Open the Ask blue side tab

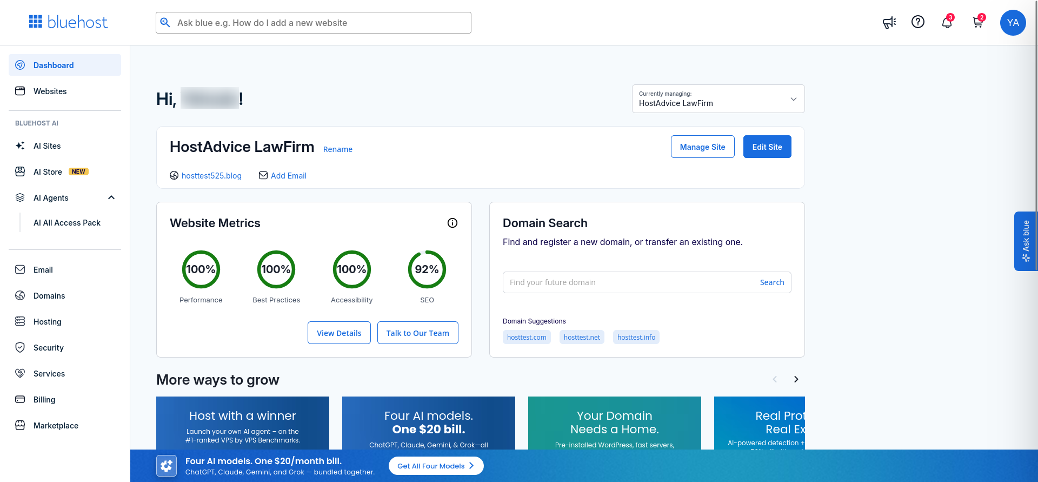(1025, 241)
